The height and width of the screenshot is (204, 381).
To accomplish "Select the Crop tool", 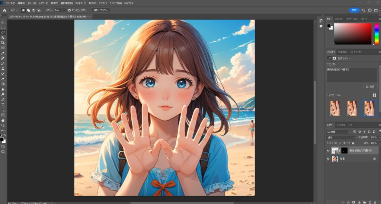I will (x=3, y=43).
